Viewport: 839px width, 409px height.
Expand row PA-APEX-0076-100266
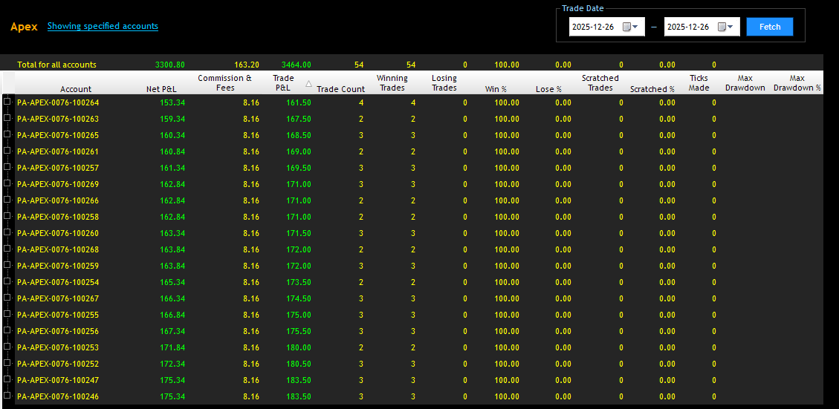coord(7,200)
